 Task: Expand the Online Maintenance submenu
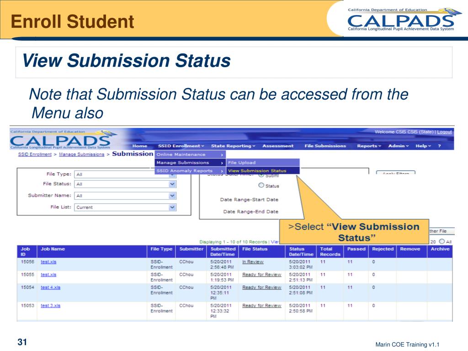point(190,154)
